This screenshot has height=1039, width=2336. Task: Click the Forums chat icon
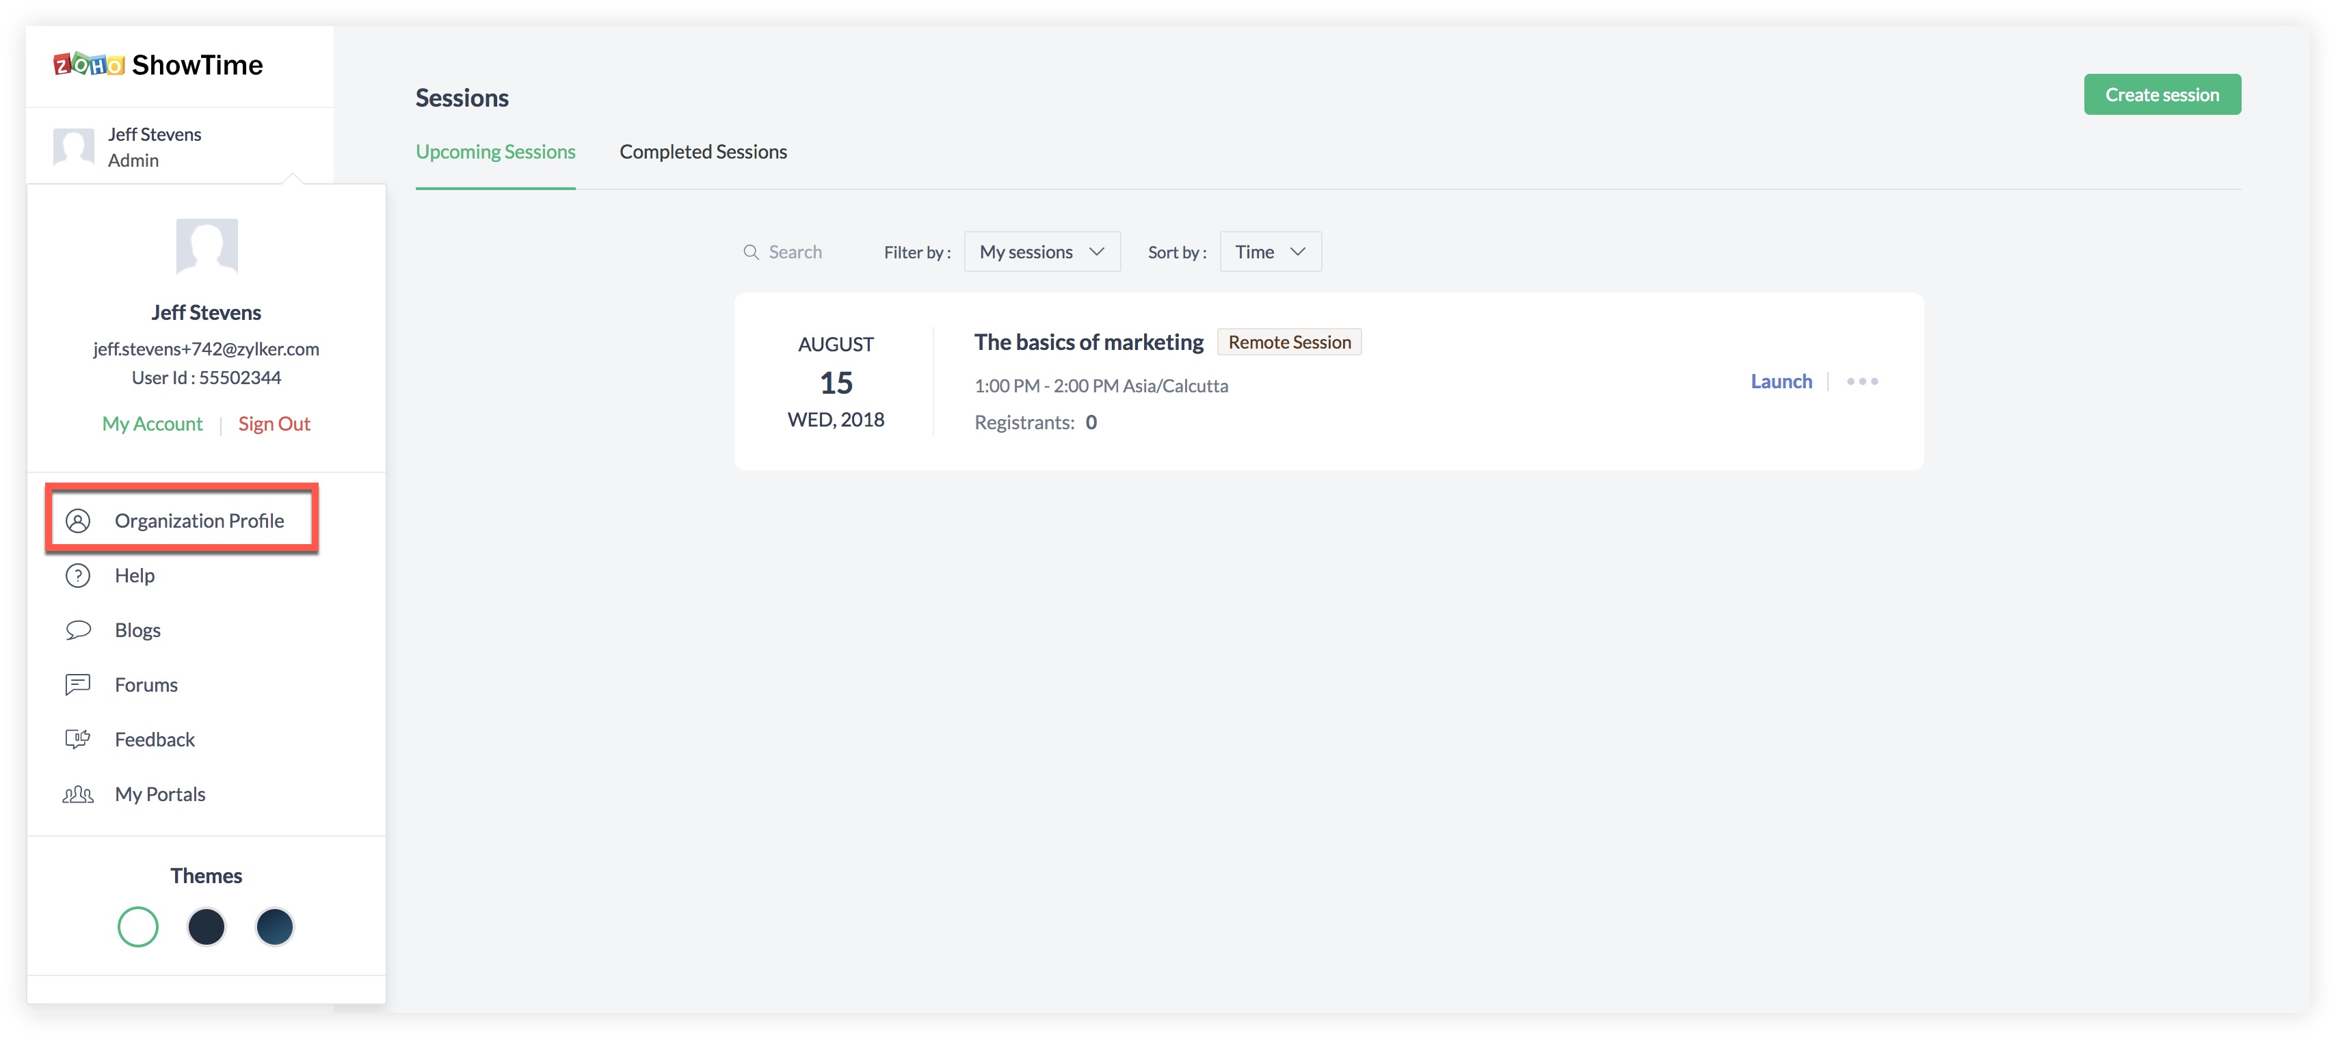click(x=78, y=684)
